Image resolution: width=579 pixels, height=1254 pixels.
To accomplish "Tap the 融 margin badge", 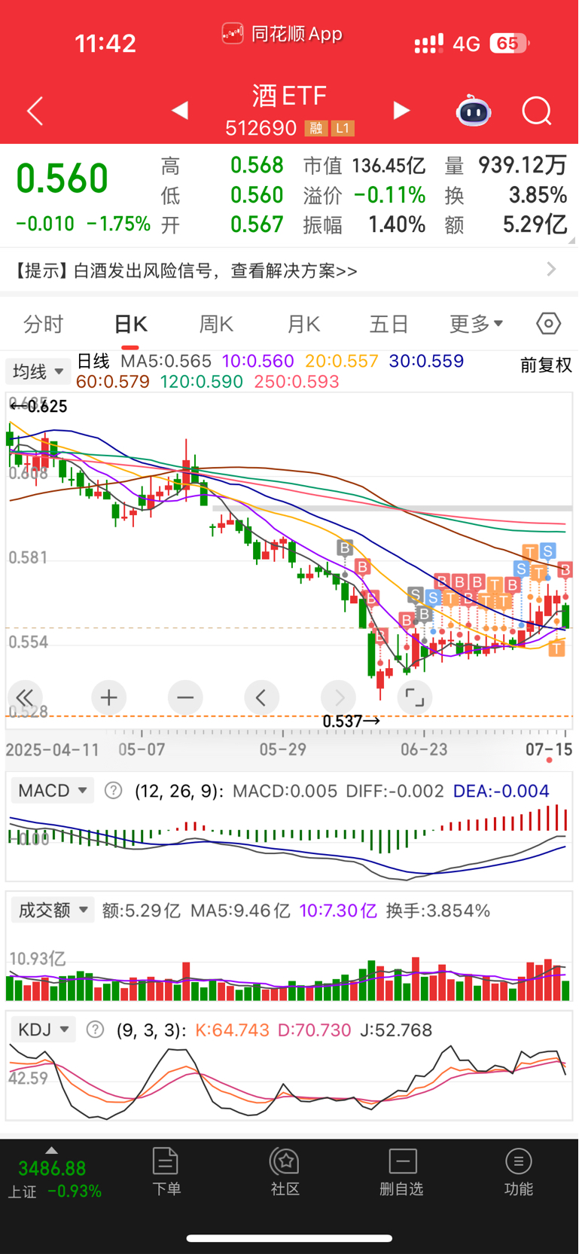I will [x=315, y=129].
